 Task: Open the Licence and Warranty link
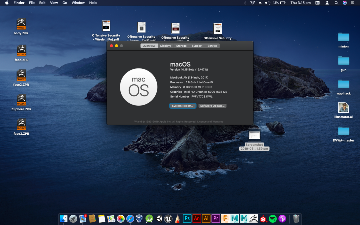210,122
